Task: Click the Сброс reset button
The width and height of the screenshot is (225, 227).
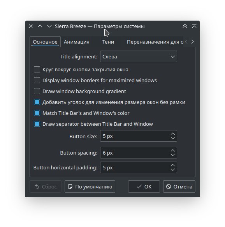Action: 46,187
